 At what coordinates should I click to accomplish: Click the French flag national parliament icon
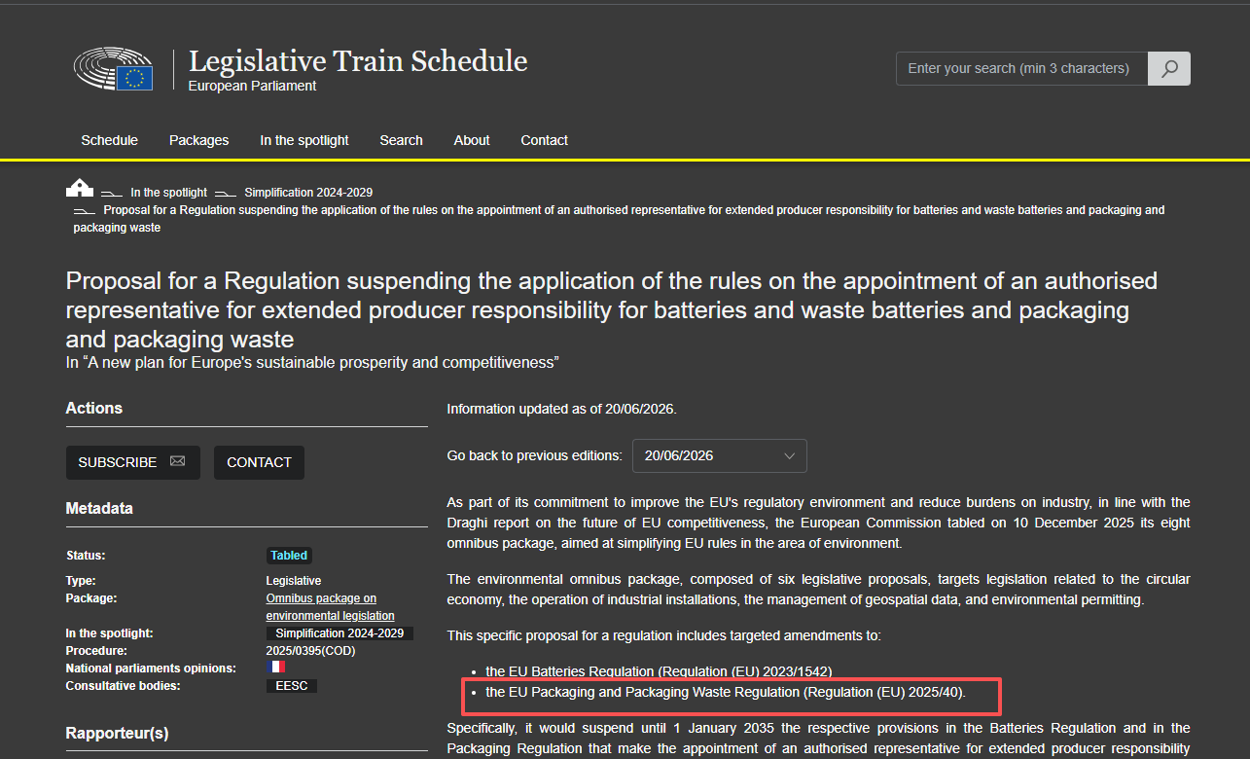pos(276,668)
